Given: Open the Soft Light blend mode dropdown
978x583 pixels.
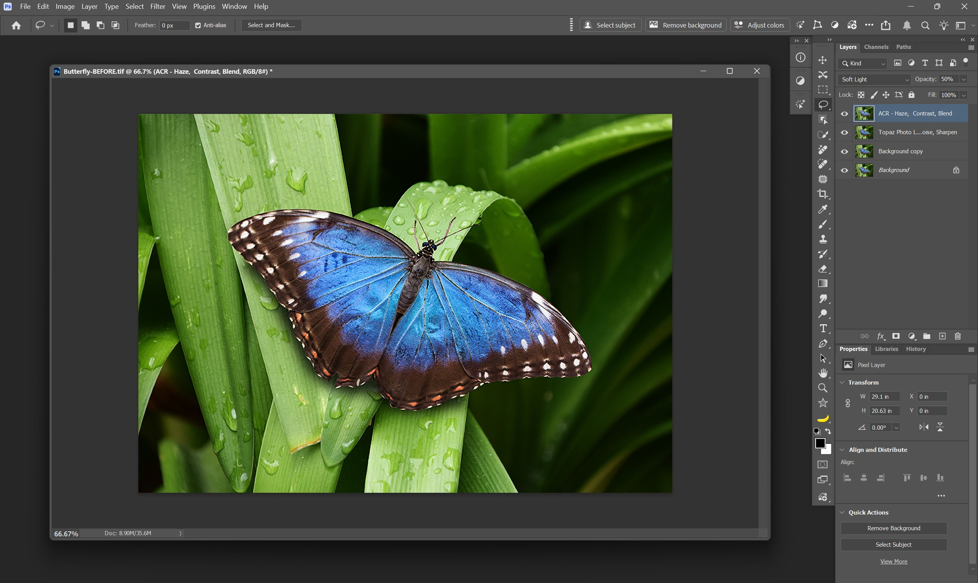Looking at the screenshot, I should point(874,79).
